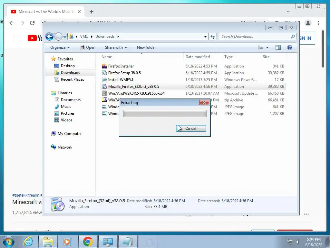Open a new Chrome tab
Viewport: 330px width, 248px height.
tap(91, 12)
